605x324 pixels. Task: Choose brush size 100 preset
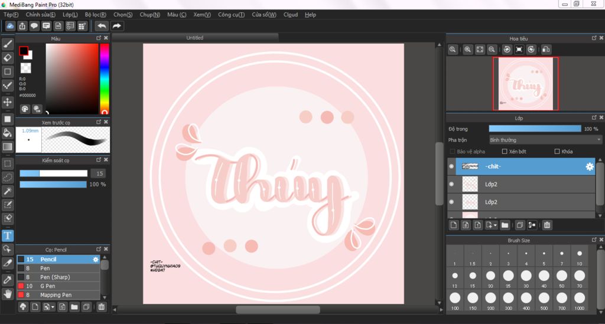pos(455,300)
